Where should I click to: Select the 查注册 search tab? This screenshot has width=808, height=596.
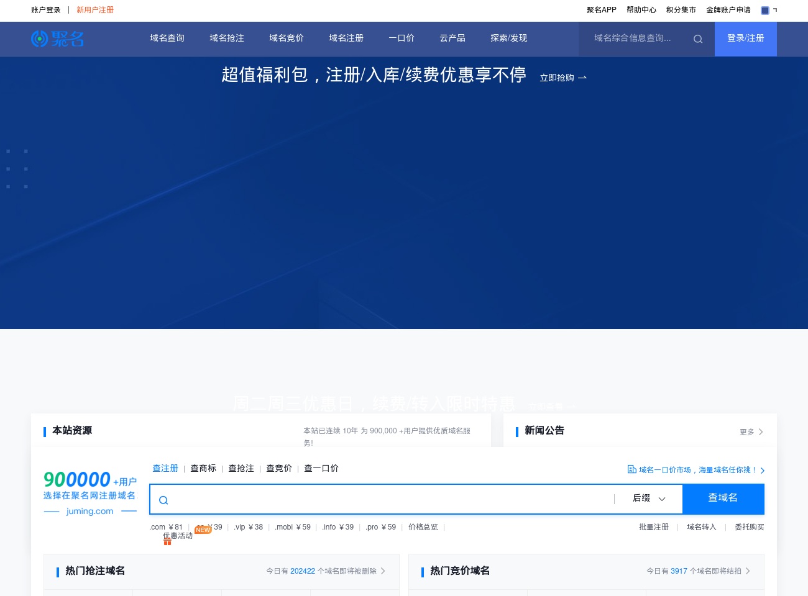tap(165, 468)
